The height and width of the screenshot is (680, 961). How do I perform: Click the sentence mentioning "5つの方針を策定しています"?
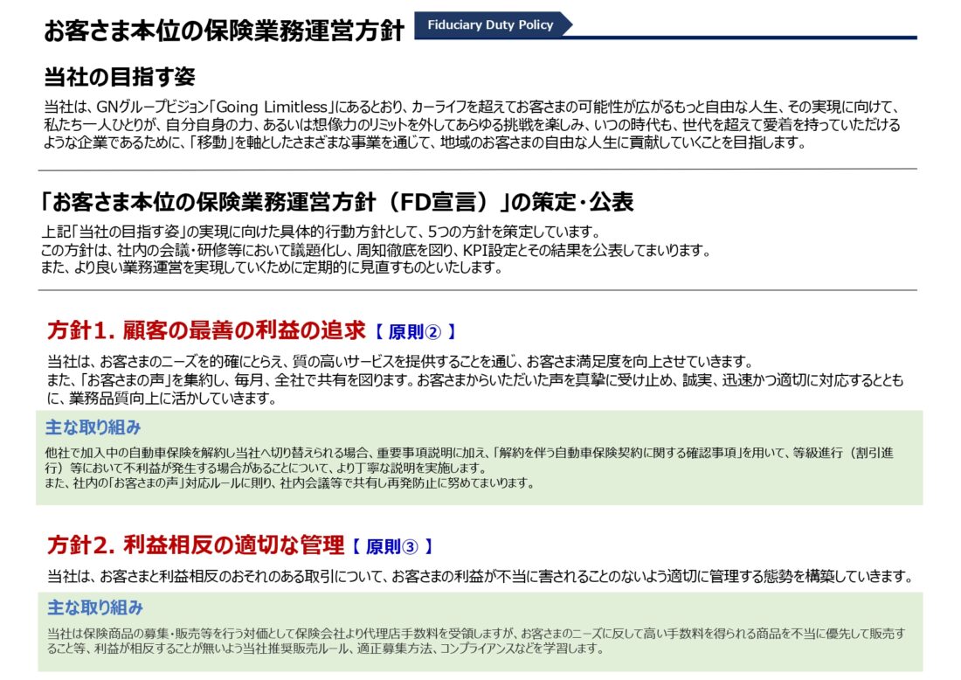click(321, 232)
